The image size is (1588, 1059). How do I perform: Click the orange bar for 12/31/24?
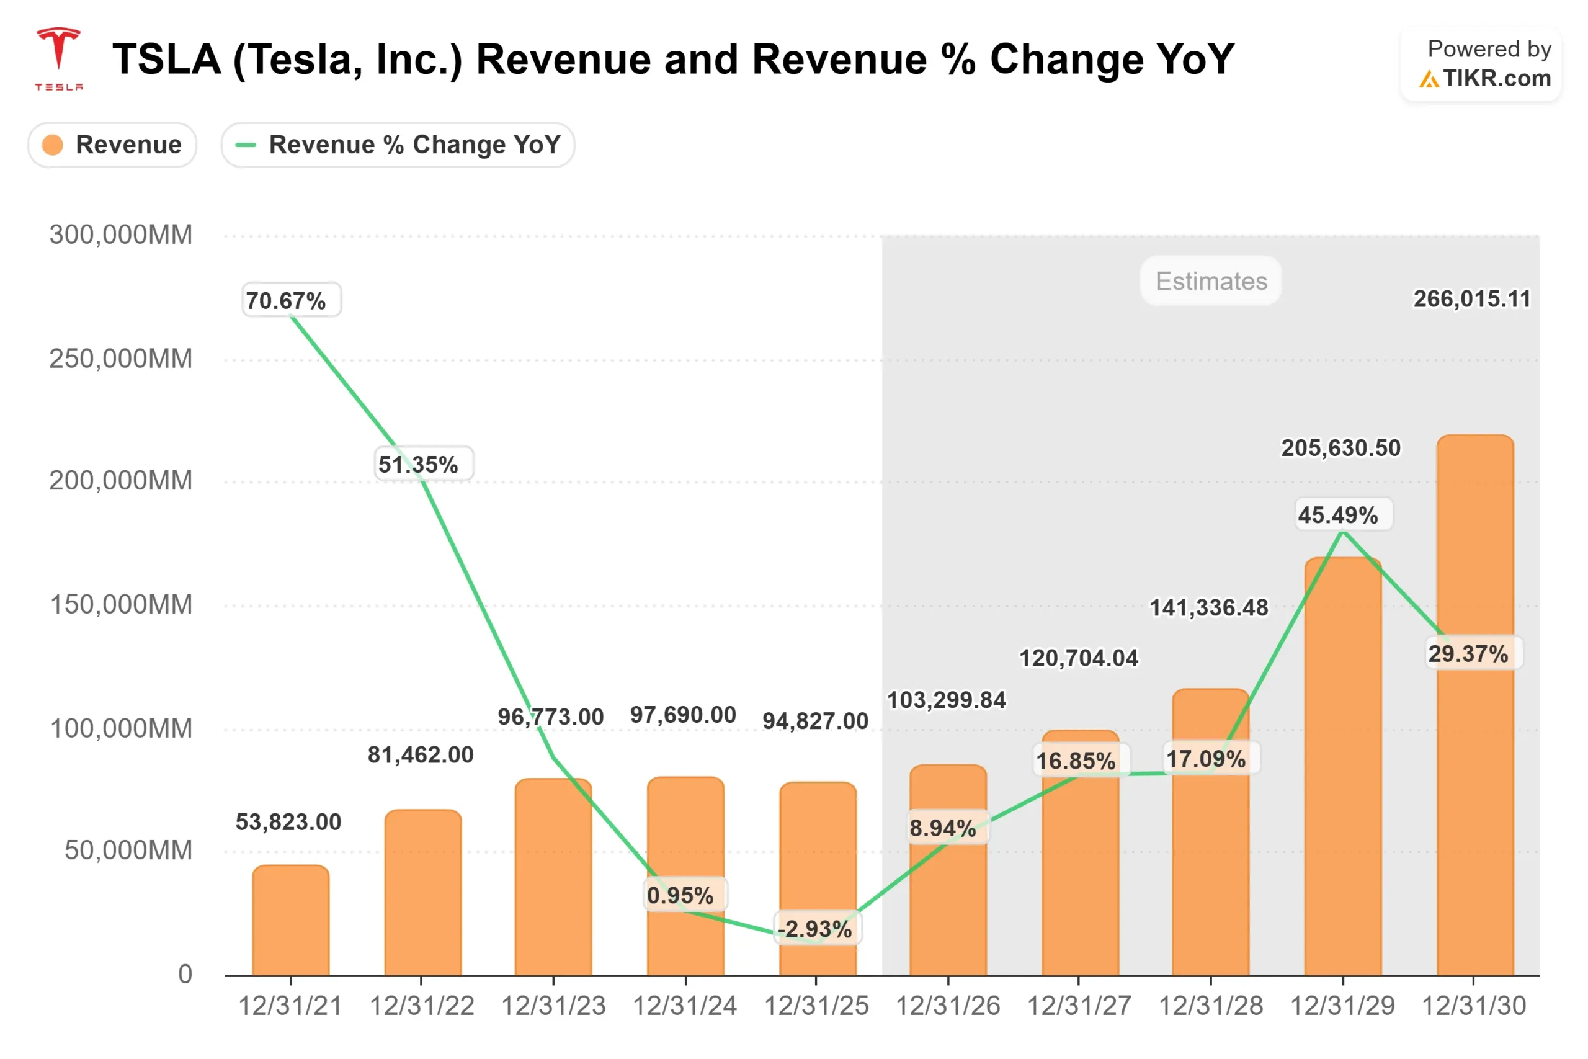click(684, 878)
